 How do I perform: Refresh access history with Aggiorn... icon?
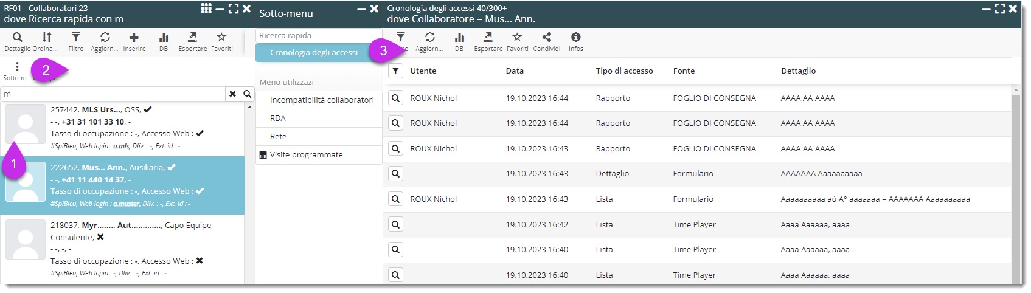click(429, 38)
